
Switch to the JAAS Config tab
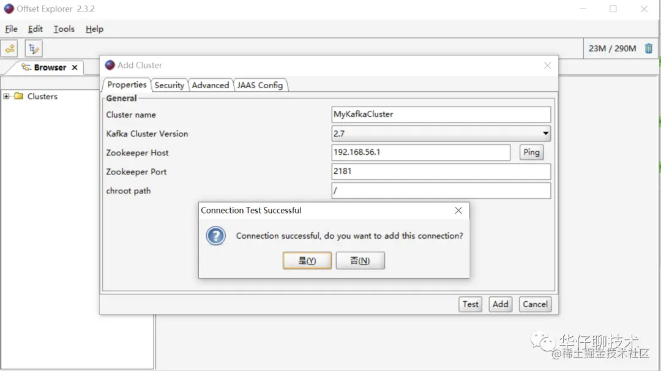click(260, 85)
